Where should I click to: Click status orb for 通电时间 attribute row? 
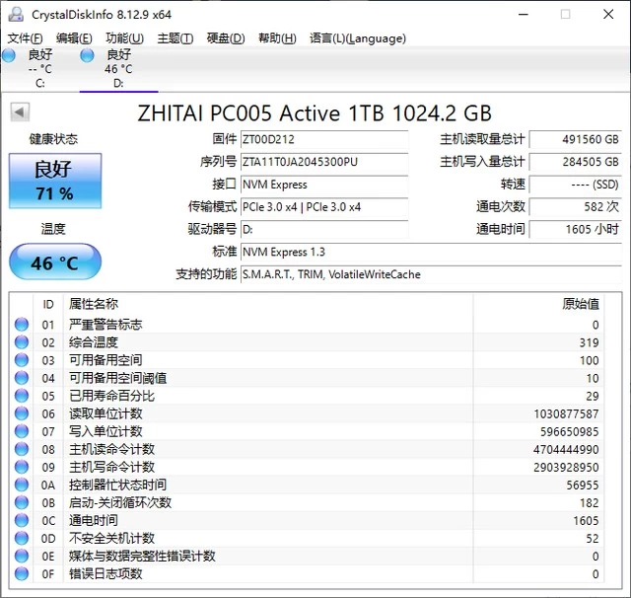pyautogui.click(x=22, y=520)
